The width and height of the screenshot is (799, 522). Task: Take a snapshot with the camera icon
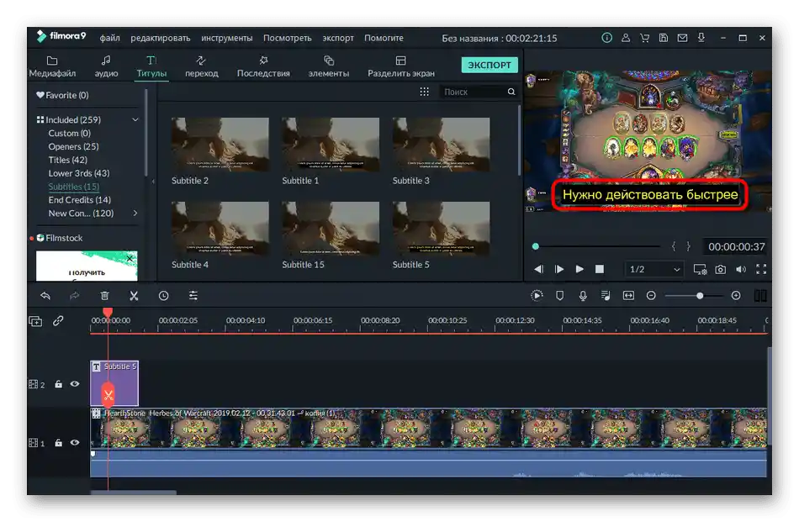tap(721, 269)
